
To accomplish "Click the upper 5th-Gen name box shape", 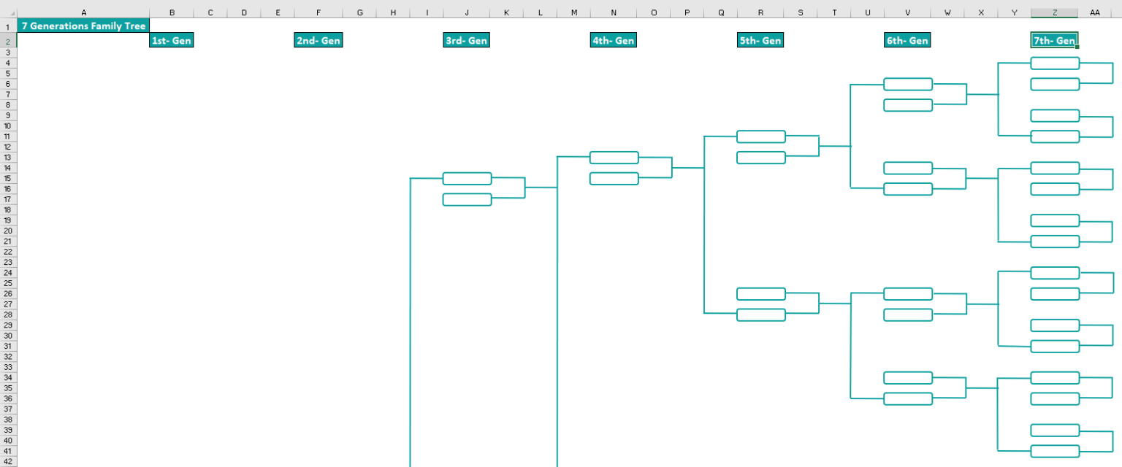I will pyautogui.click(x=760, y=136).
